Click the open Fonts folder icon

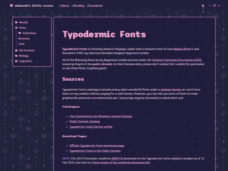coord(16,27)
